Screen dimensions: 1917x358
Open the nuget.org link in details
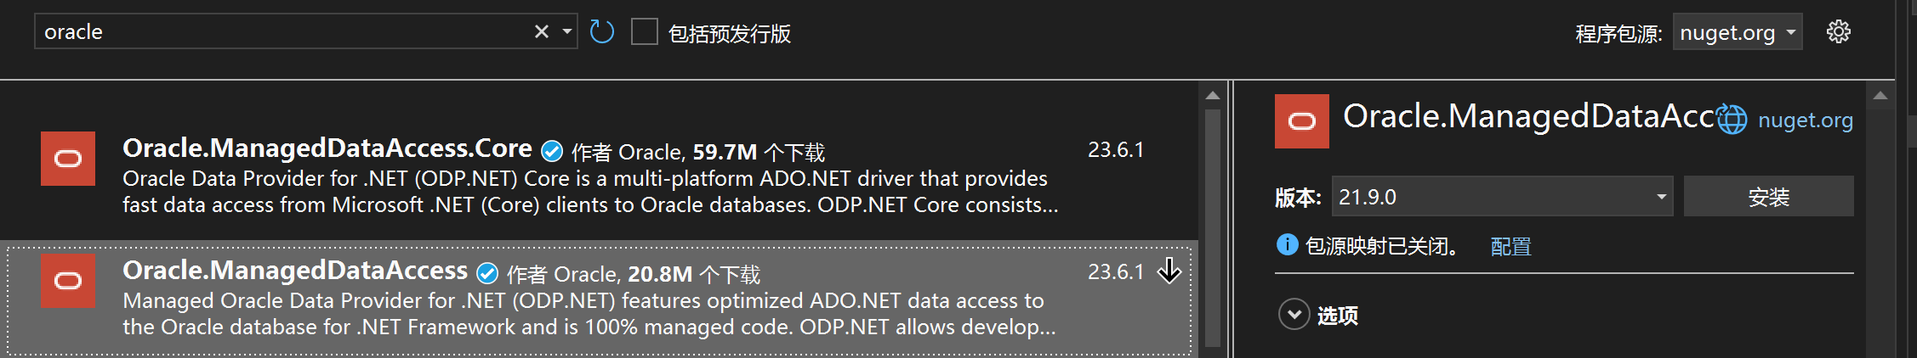coord(1805,120)
